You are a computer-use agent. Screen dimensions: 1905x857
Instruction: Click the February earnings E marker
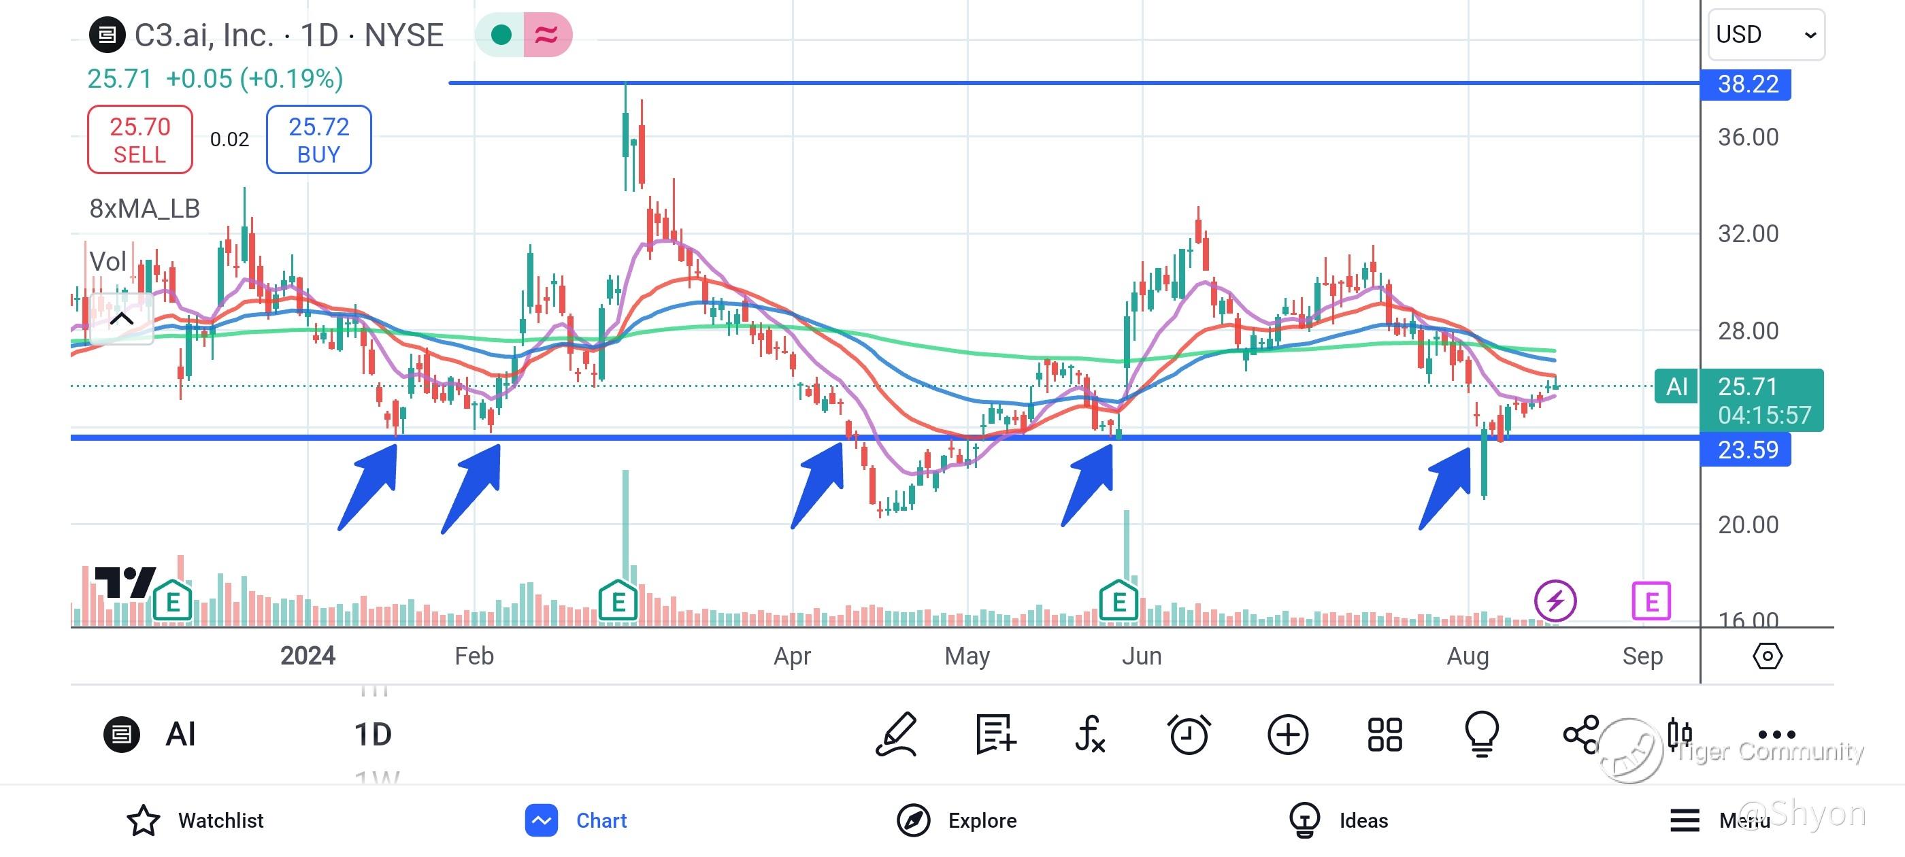[x=618, y=601]
